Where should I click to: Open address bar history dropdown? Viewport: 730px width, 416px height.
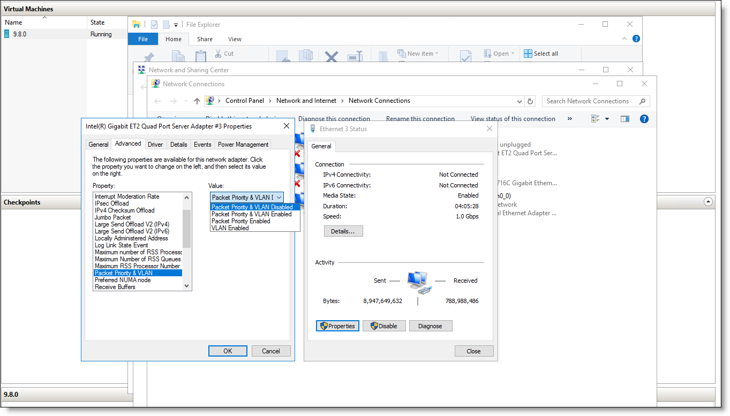coord(520,101)
